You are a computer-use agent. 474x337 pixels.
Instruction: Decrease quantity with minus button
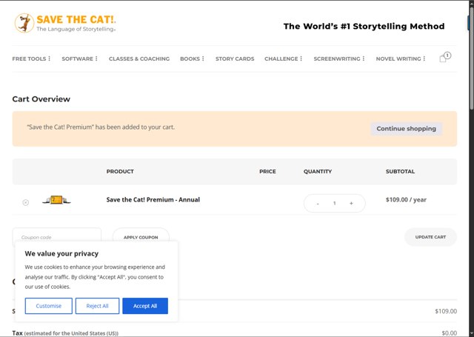tap(318, 204)
